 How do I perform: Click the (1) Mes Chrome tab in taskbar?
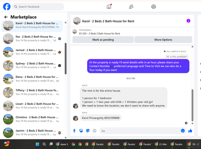click(161, 144)
